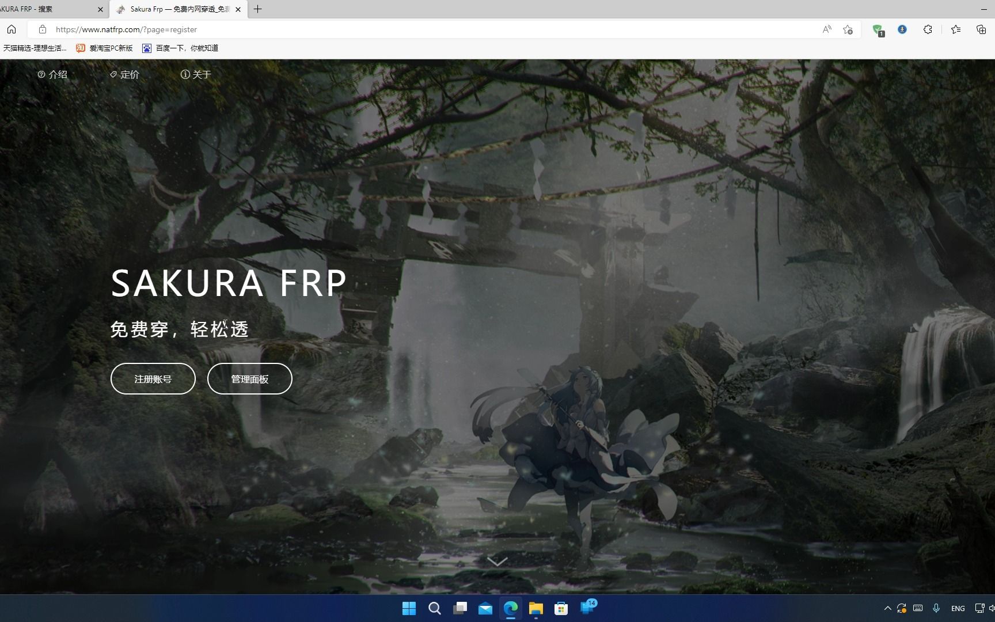Open the 天猫精选 bookmark

click(35, 48)
